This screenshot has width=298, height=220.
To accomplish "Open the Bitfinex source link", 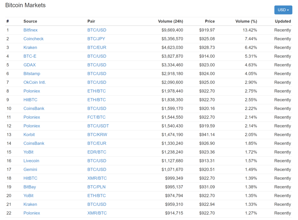I will tap(31, 30).
